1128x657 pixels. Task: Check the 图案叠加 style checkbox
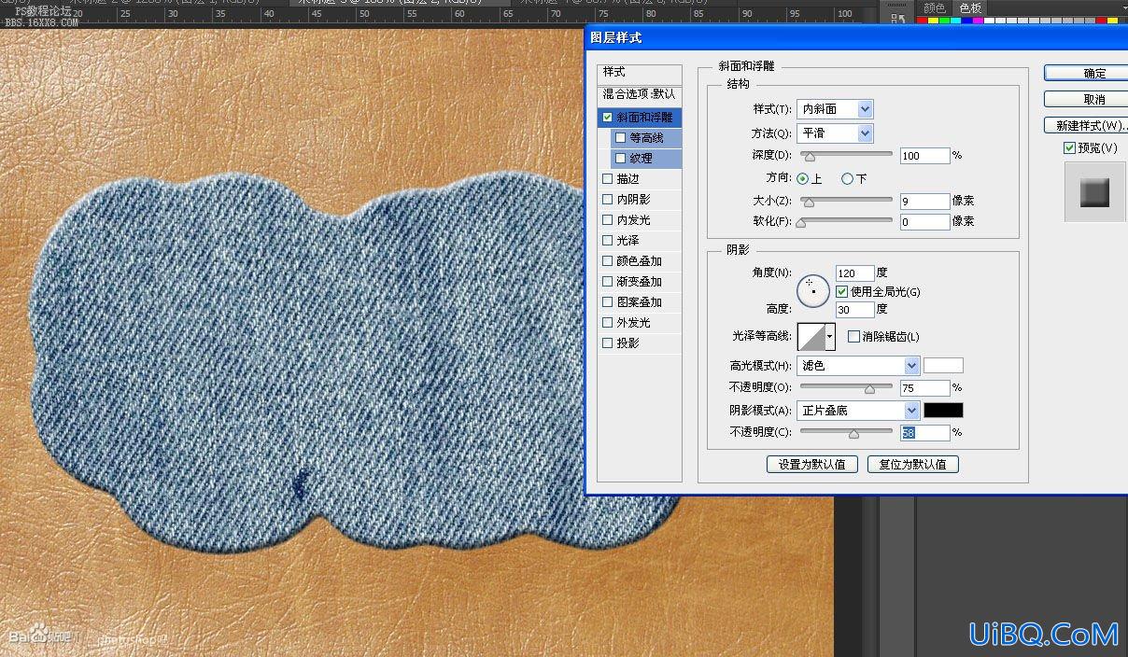click(x=608, y=302)
